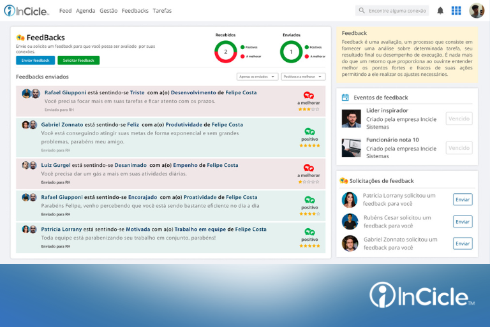Click 'Enviado para RH' under Triste feedback

pyautogui.click(x=59, y=110)
